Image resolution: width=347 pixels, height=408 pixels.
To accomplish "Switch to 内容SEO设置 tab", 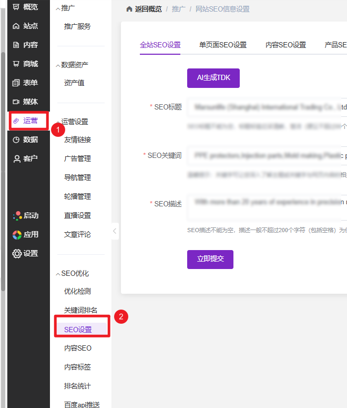I will point(285,45).
